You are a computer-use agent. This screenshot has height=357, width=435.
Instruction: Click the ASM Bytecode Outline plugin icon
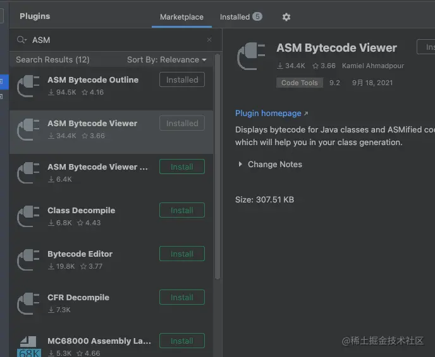click(28, 86)
